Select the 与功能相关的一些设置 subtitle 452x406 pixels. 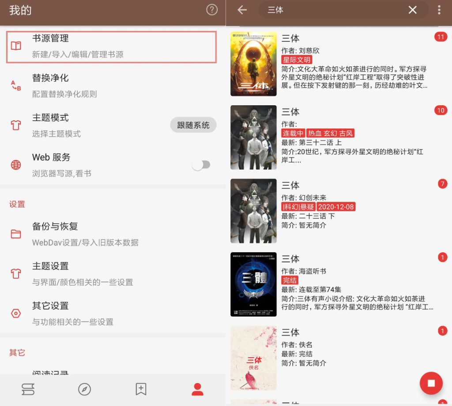pyautogui.click(x=73, y=322)
